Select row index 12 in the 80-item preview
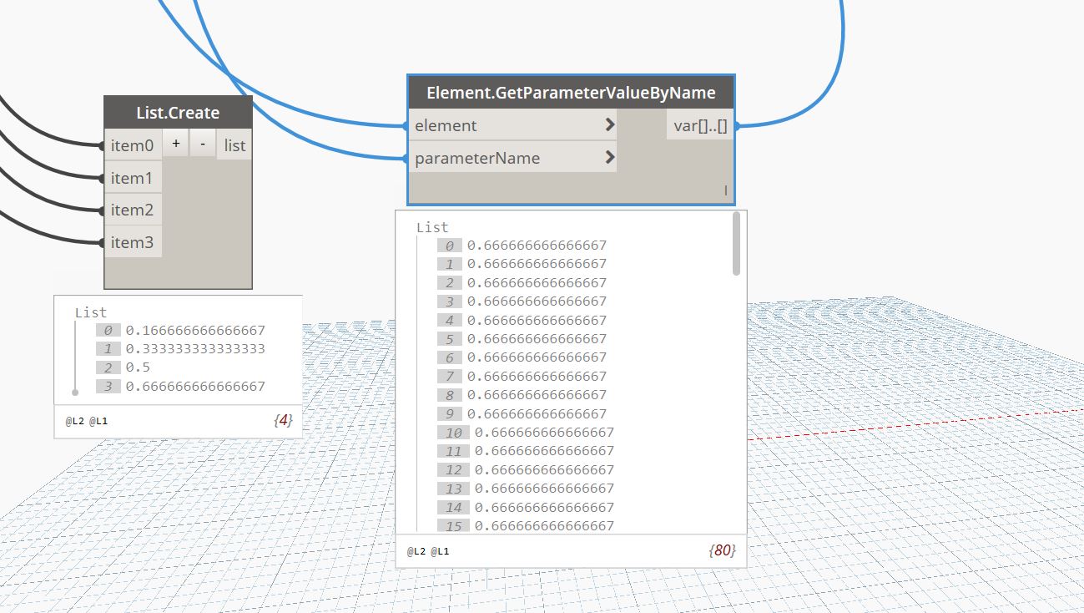This screenshot has height=613, width=1084. (x=453, y=470)
